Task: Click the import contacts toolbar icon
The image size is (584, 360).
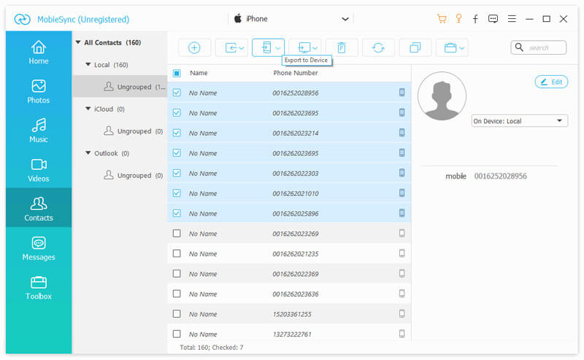Action: click(231, 47)
